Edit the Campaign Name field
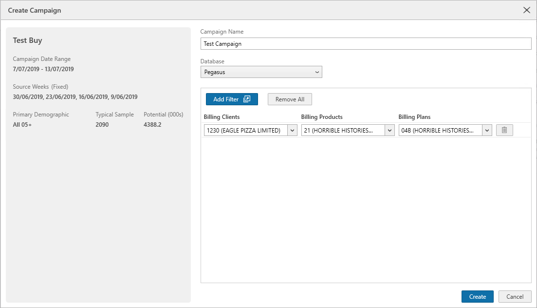Image resolution: width=537 pixels, height=308 pixels. (x=366, y=43)
